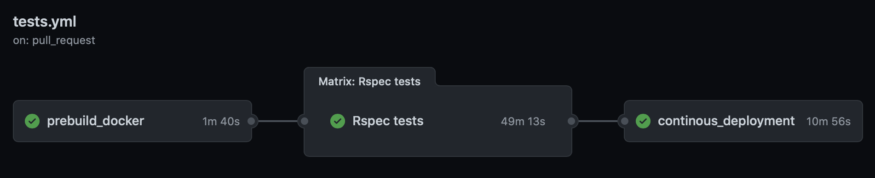Click the output connector dot of the Matrix box

click(571, 121)
